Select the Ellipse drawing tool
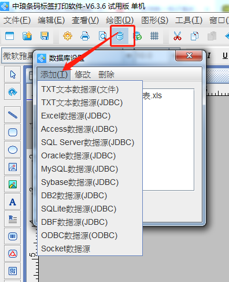This screenshot has height=282, width=229. point(13,150)
